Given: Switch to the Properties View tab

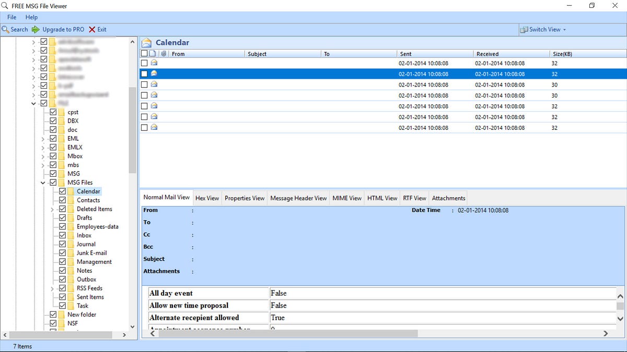Looking at the screenshot, I should pyautogui.click(x=245, y=198).
